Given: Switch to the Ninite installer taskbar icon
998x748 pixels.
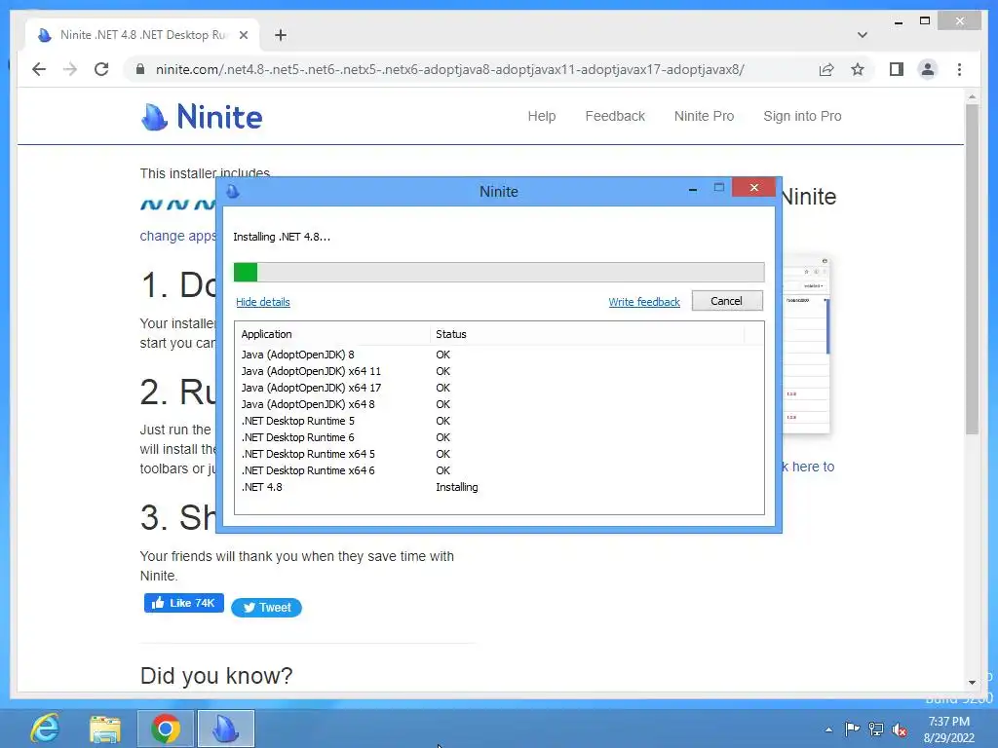Looking at the screenshot, I should (x=226, y=729).
